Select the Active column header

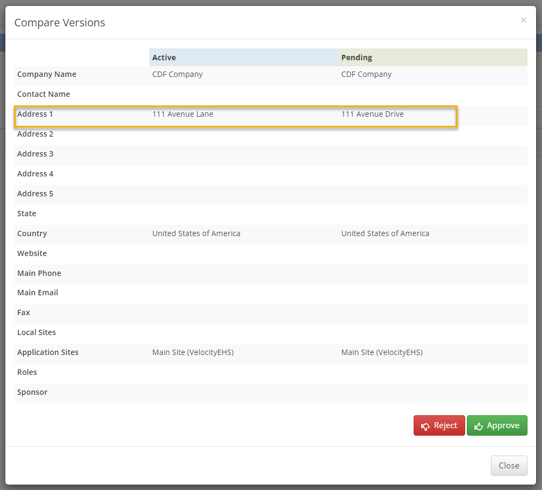coord(244,58)
